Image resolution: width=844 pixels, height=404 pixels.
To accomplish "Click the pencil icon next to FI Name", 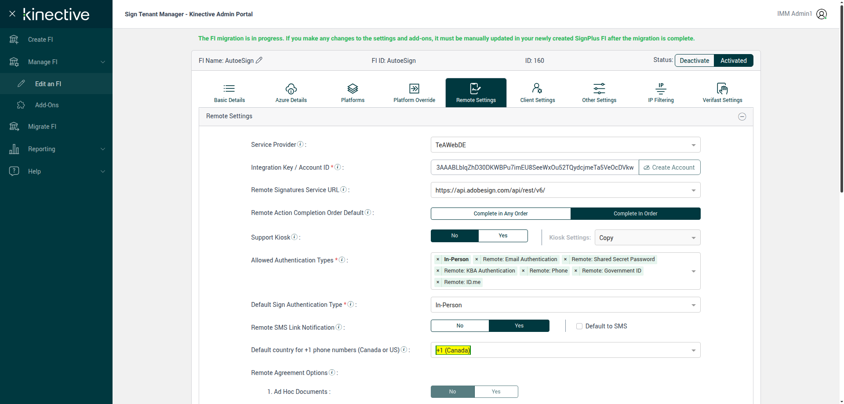I will [x=259, y=60].
